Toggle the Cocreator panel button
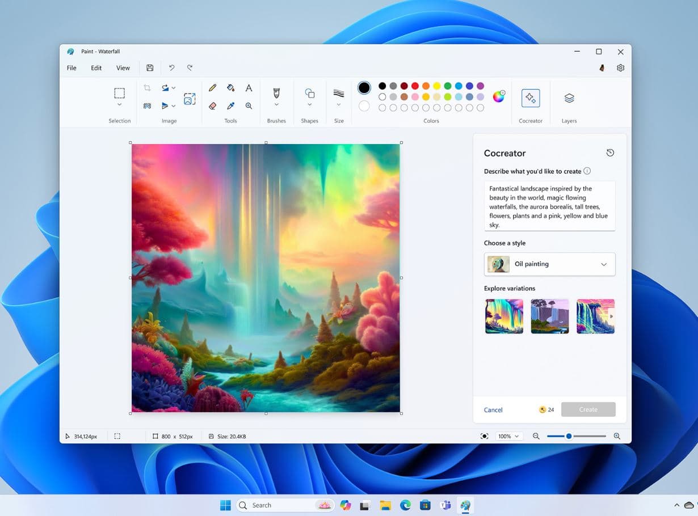 531,98
